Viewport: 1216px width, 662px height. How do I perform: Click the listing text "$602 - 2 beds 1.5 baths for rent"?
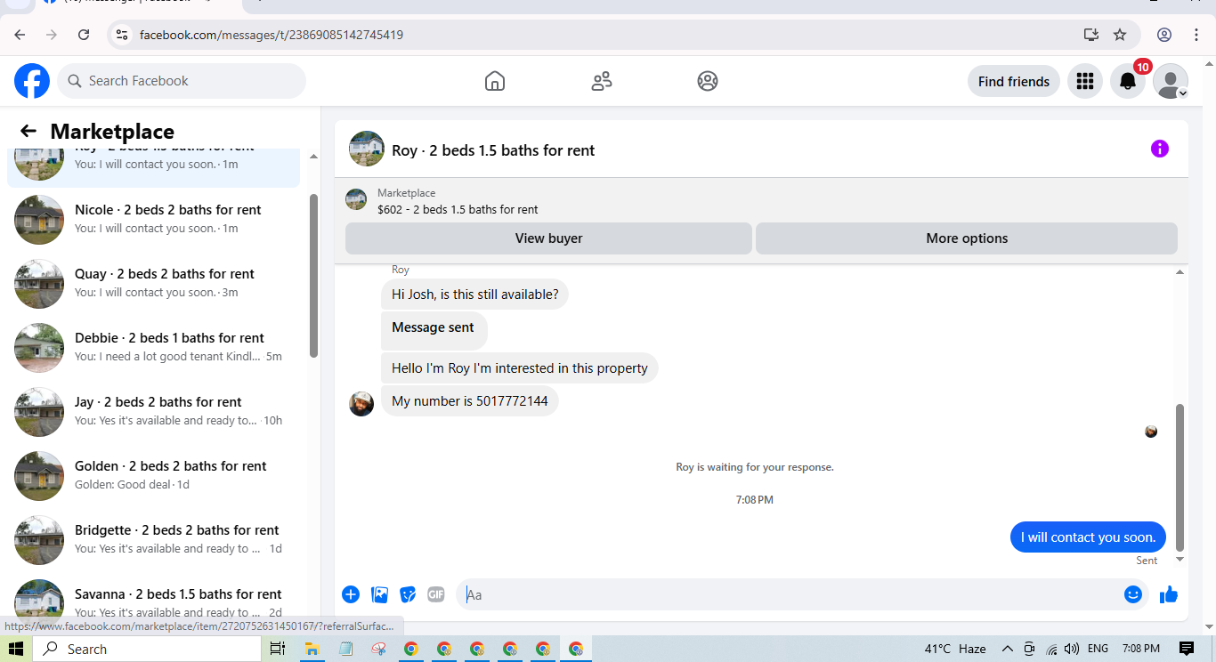coord(458,210)
